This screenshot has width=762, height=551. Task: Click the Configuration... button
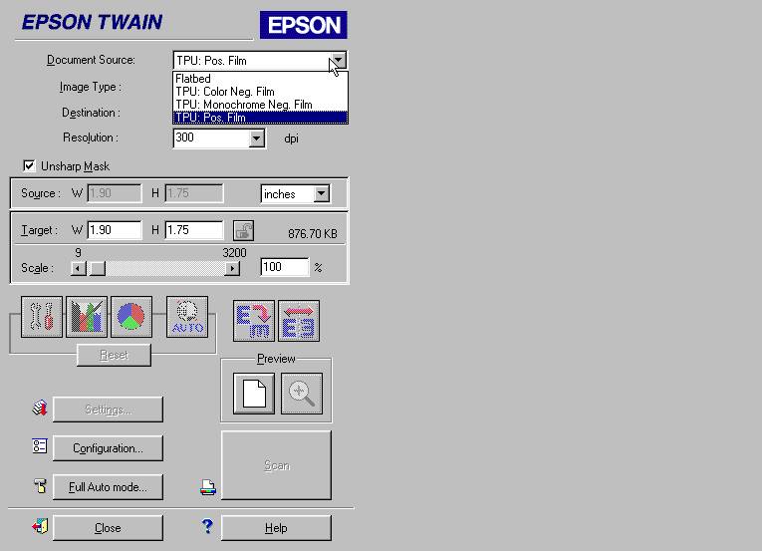pyautogui.click(x=108, y=448)
